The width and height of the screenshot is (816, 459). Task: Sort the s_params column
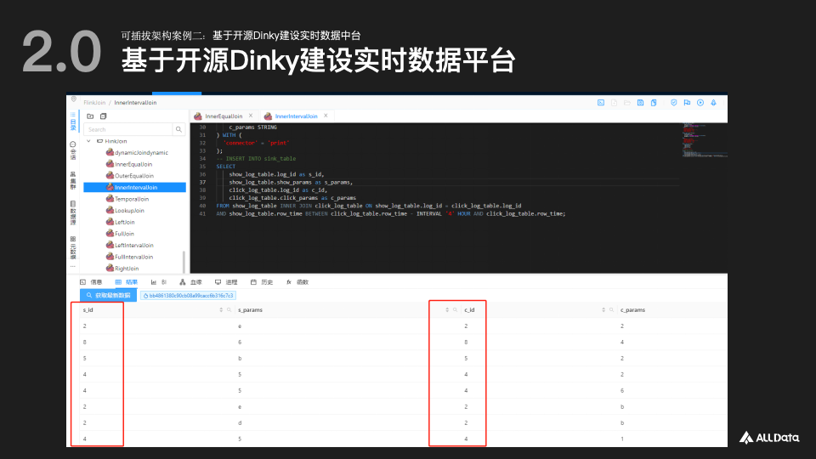pos(447,310)
